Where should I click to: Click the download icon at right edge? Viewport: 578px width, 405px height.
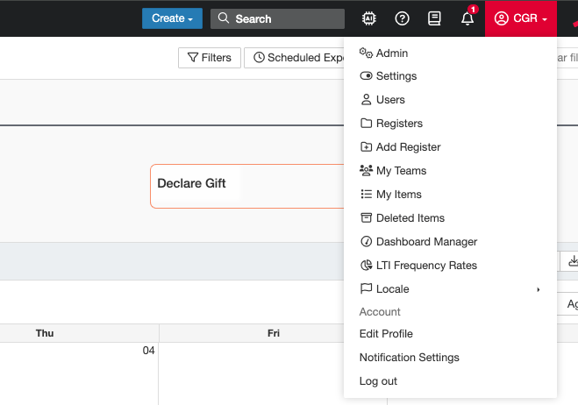click(574, 261)
